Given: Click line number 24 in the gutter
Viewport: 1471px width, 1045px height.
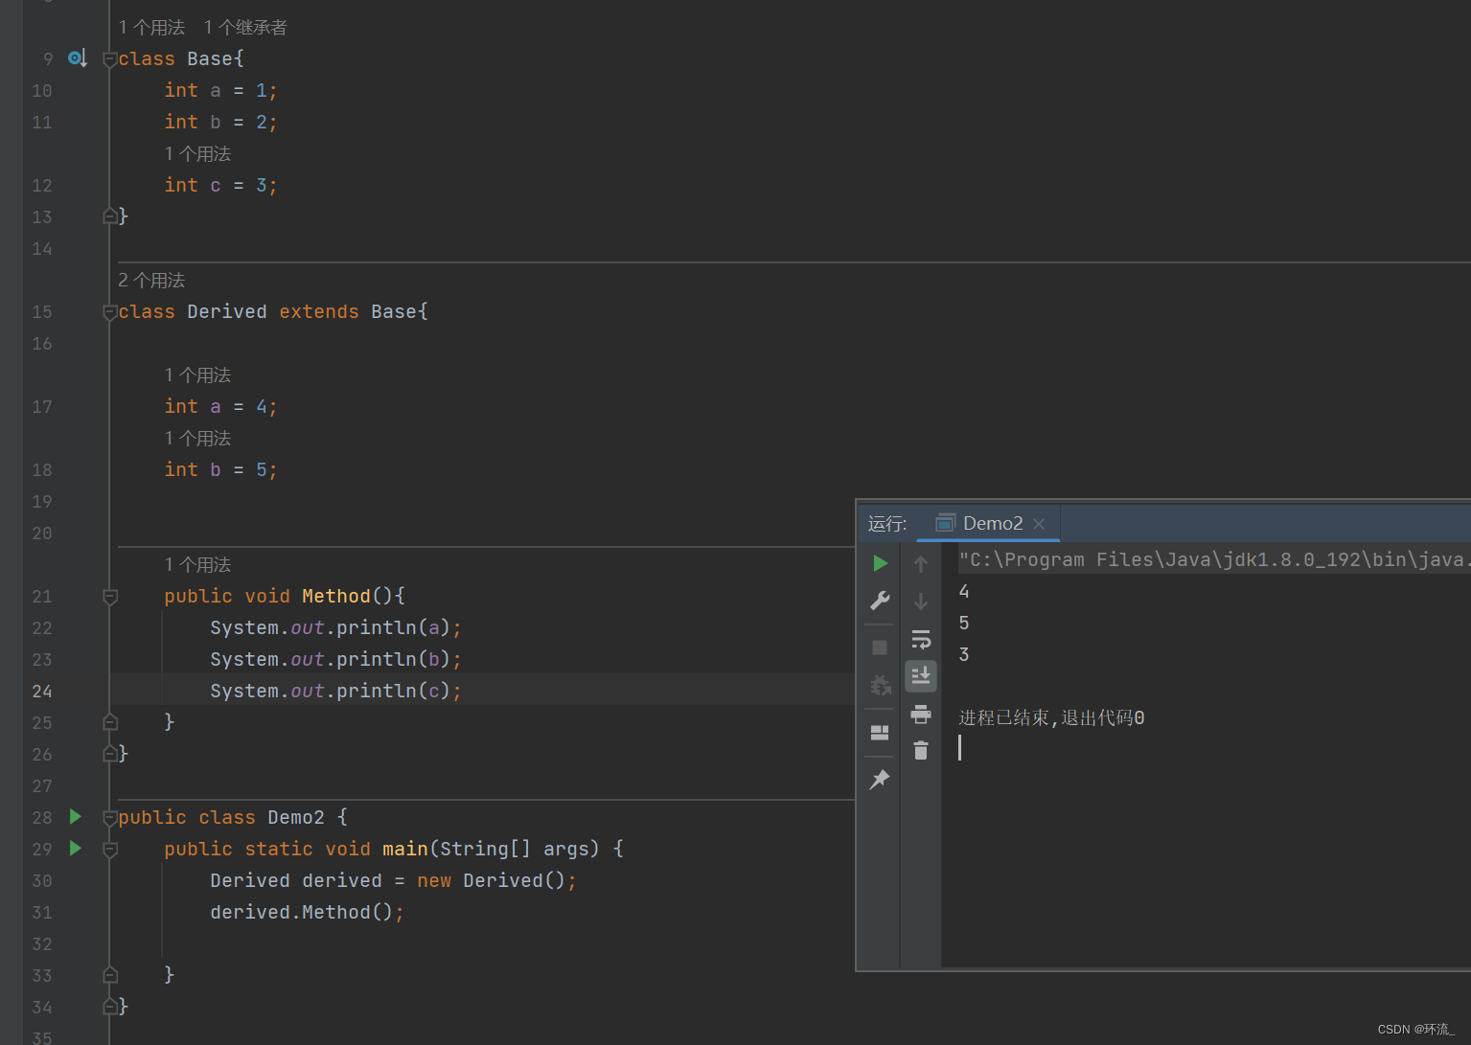Looking at the screenshot, I should (x=42, y=692).
